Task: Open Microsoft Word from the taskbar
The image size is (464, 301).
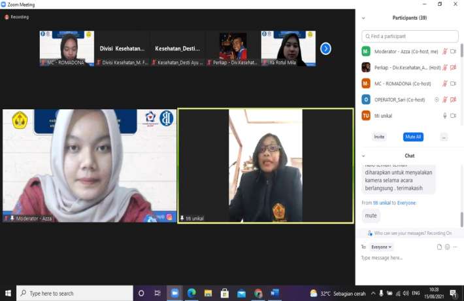Action: (275, 293)
